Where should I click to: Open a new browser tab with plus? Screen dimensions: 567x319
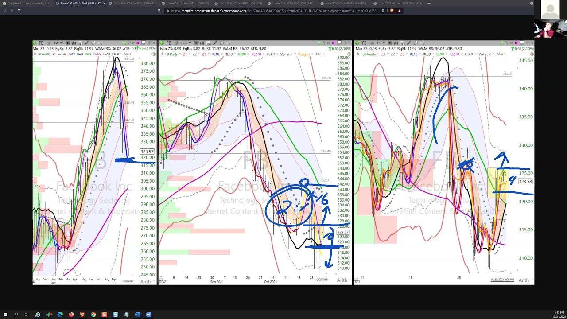pos(428,3)
